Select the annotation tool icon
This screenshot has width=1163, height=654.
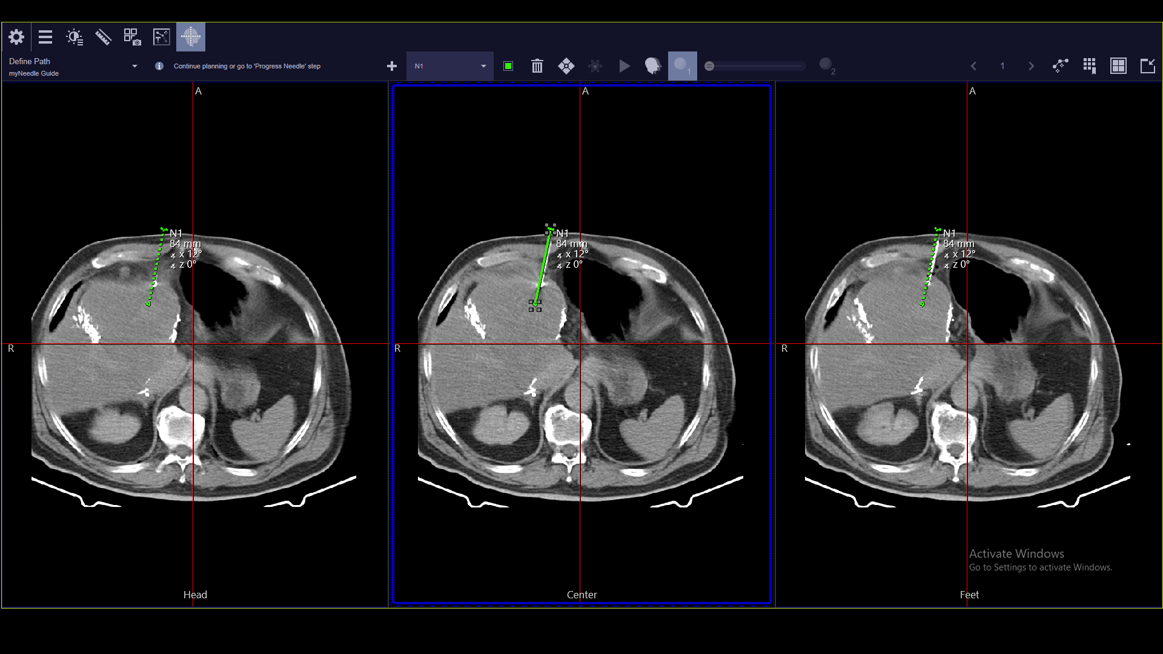[x=161, y=36]
